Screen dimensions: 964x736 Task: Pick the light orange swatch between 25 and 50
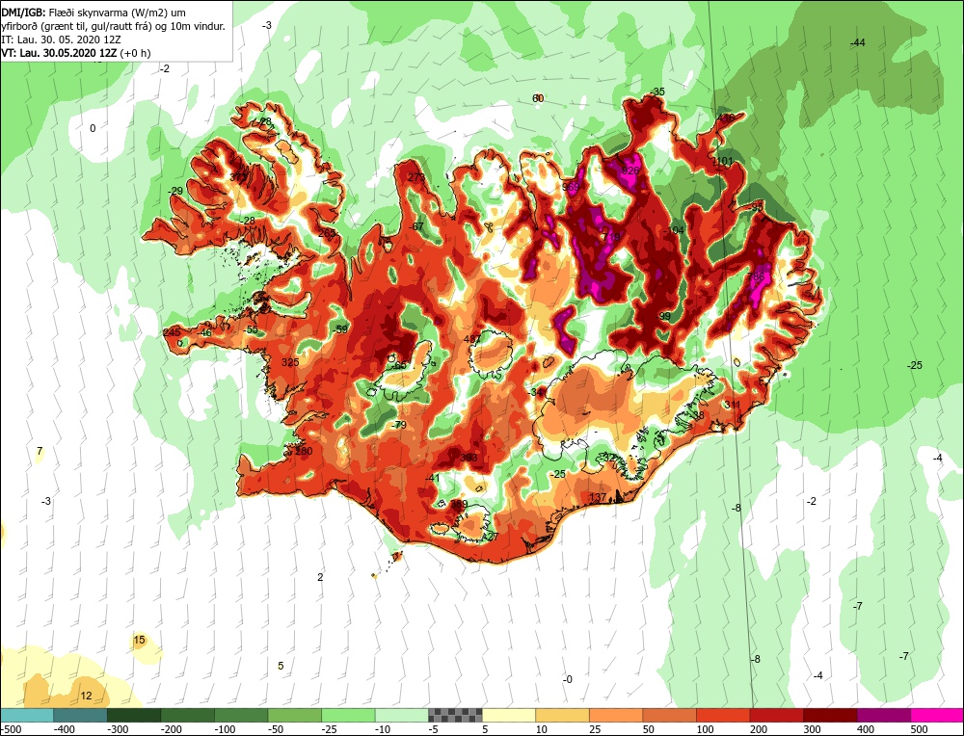[616, 715]
